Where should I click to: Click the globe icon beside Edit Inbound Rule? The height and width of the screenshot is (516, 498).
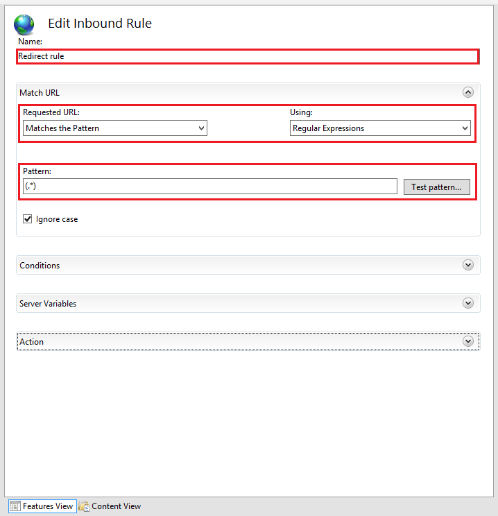[x=24, y=25]
